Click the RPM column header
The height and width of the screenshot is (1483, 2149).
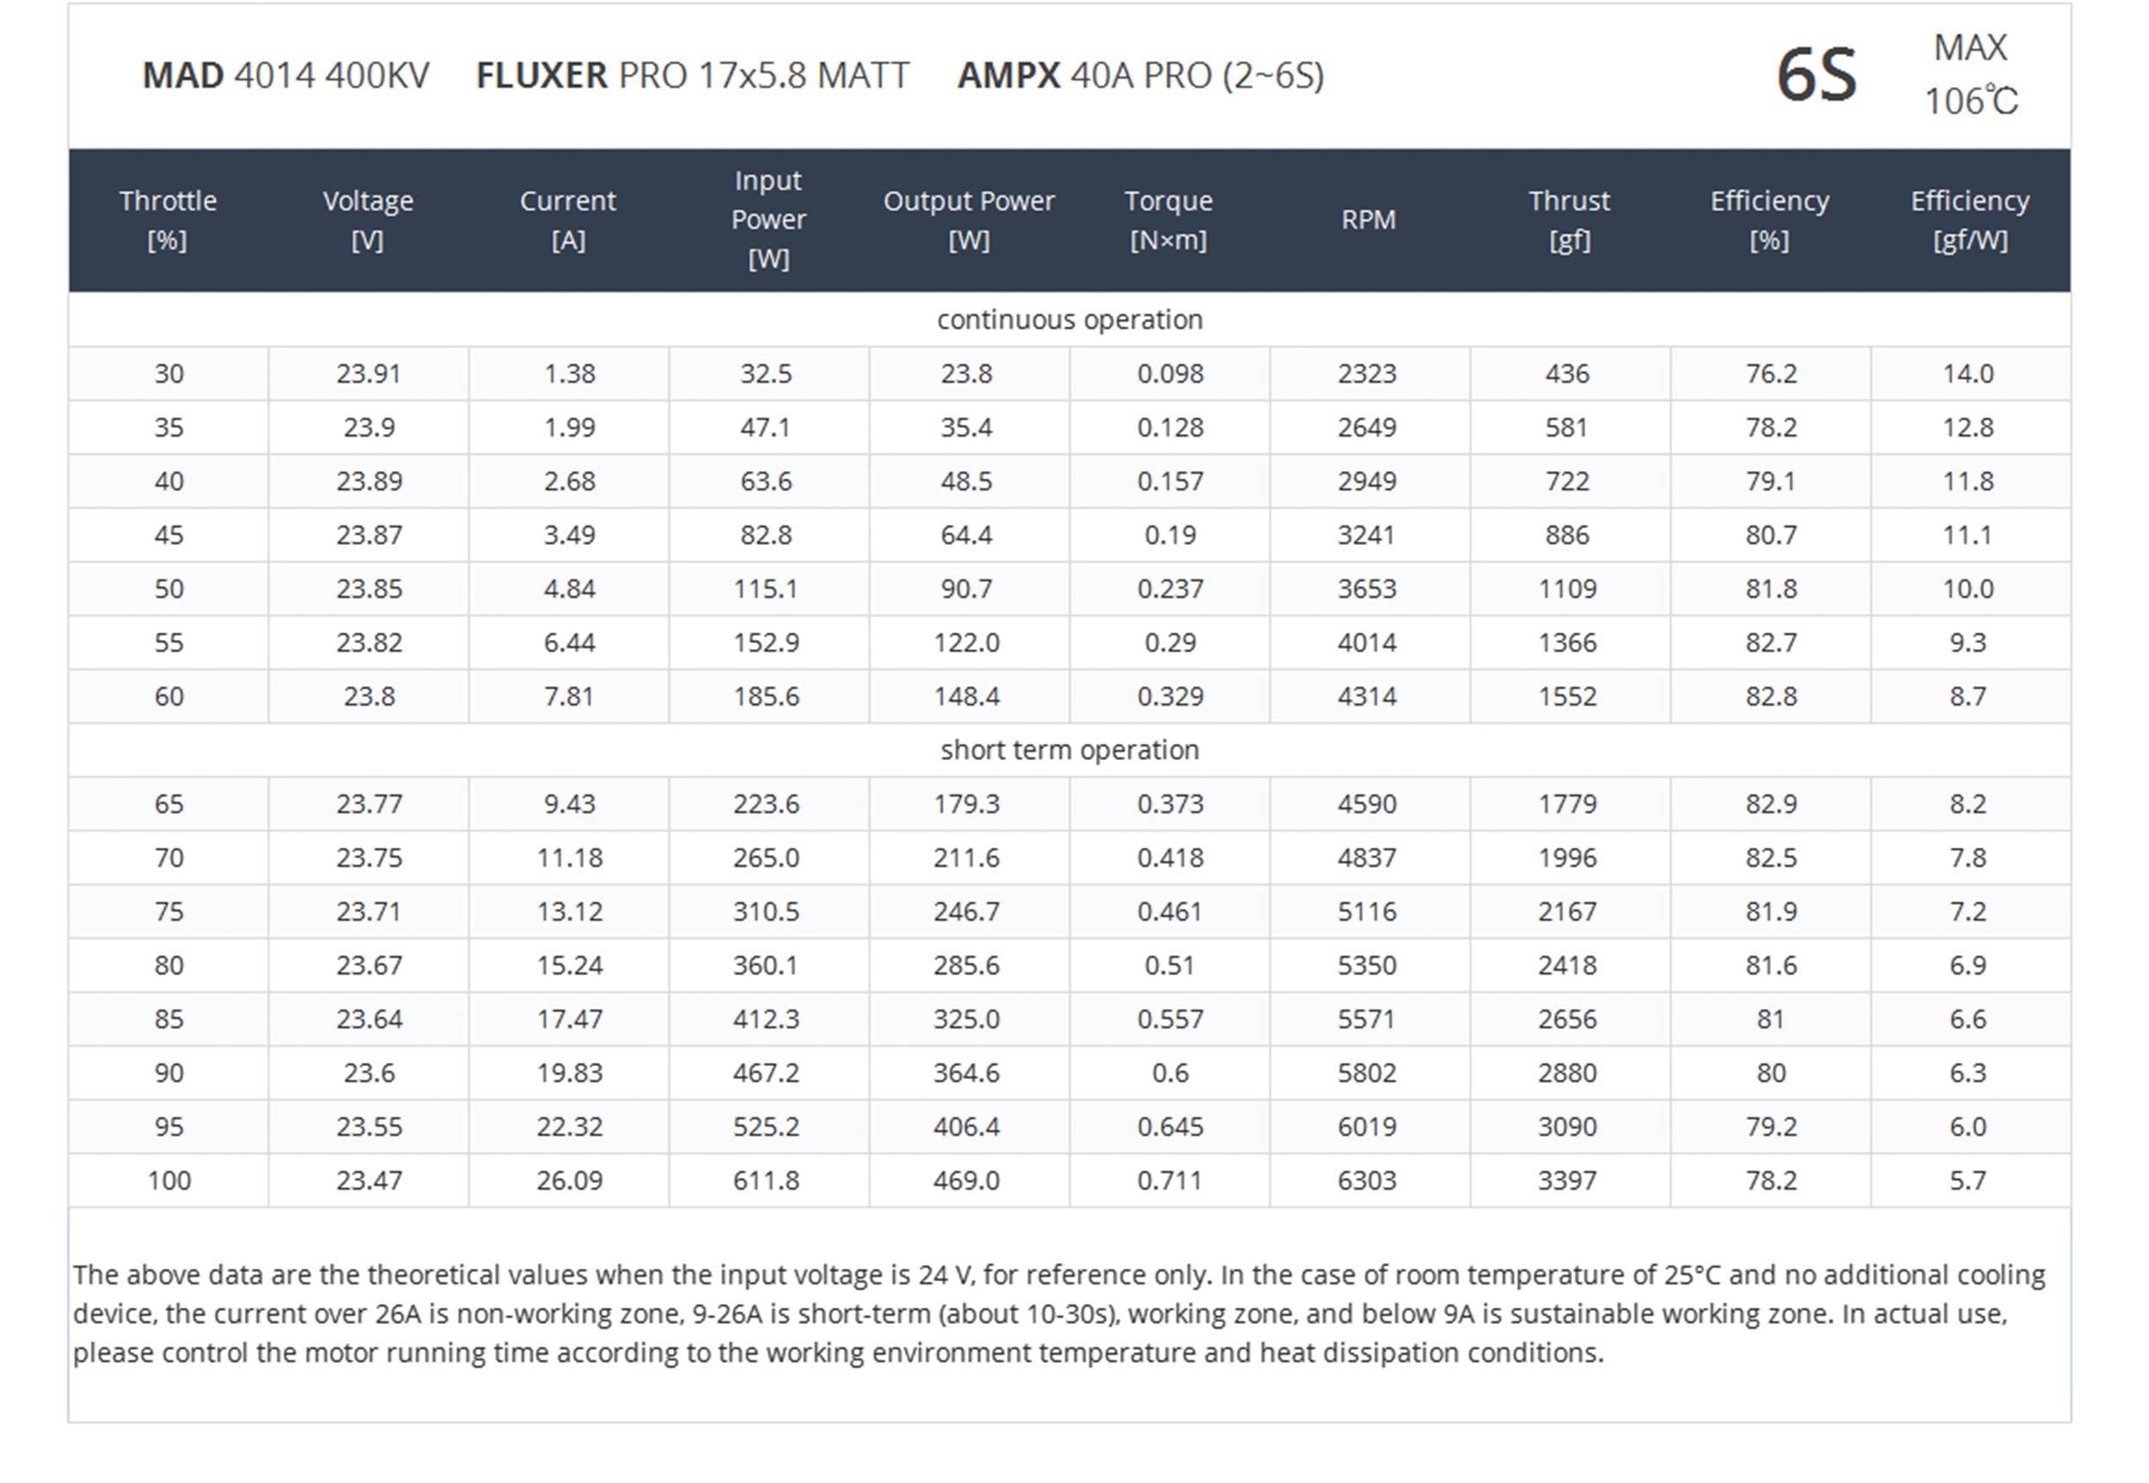(x=1368, y=220)
